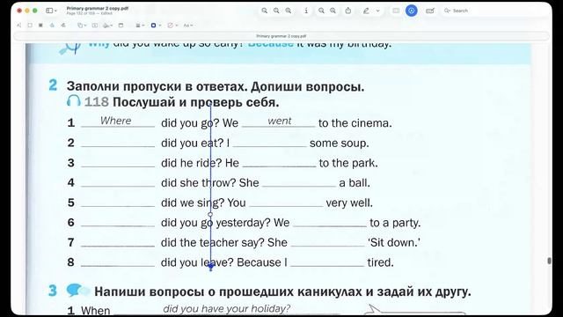Click 'to the park.' text
Screen dimensions: 563x317
[x=348, y=163]
